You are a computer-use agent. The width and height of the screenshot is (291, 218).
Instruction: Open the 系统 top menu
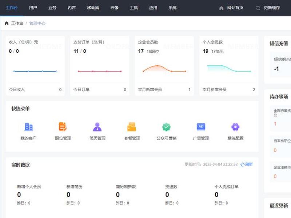coord(172,8)
